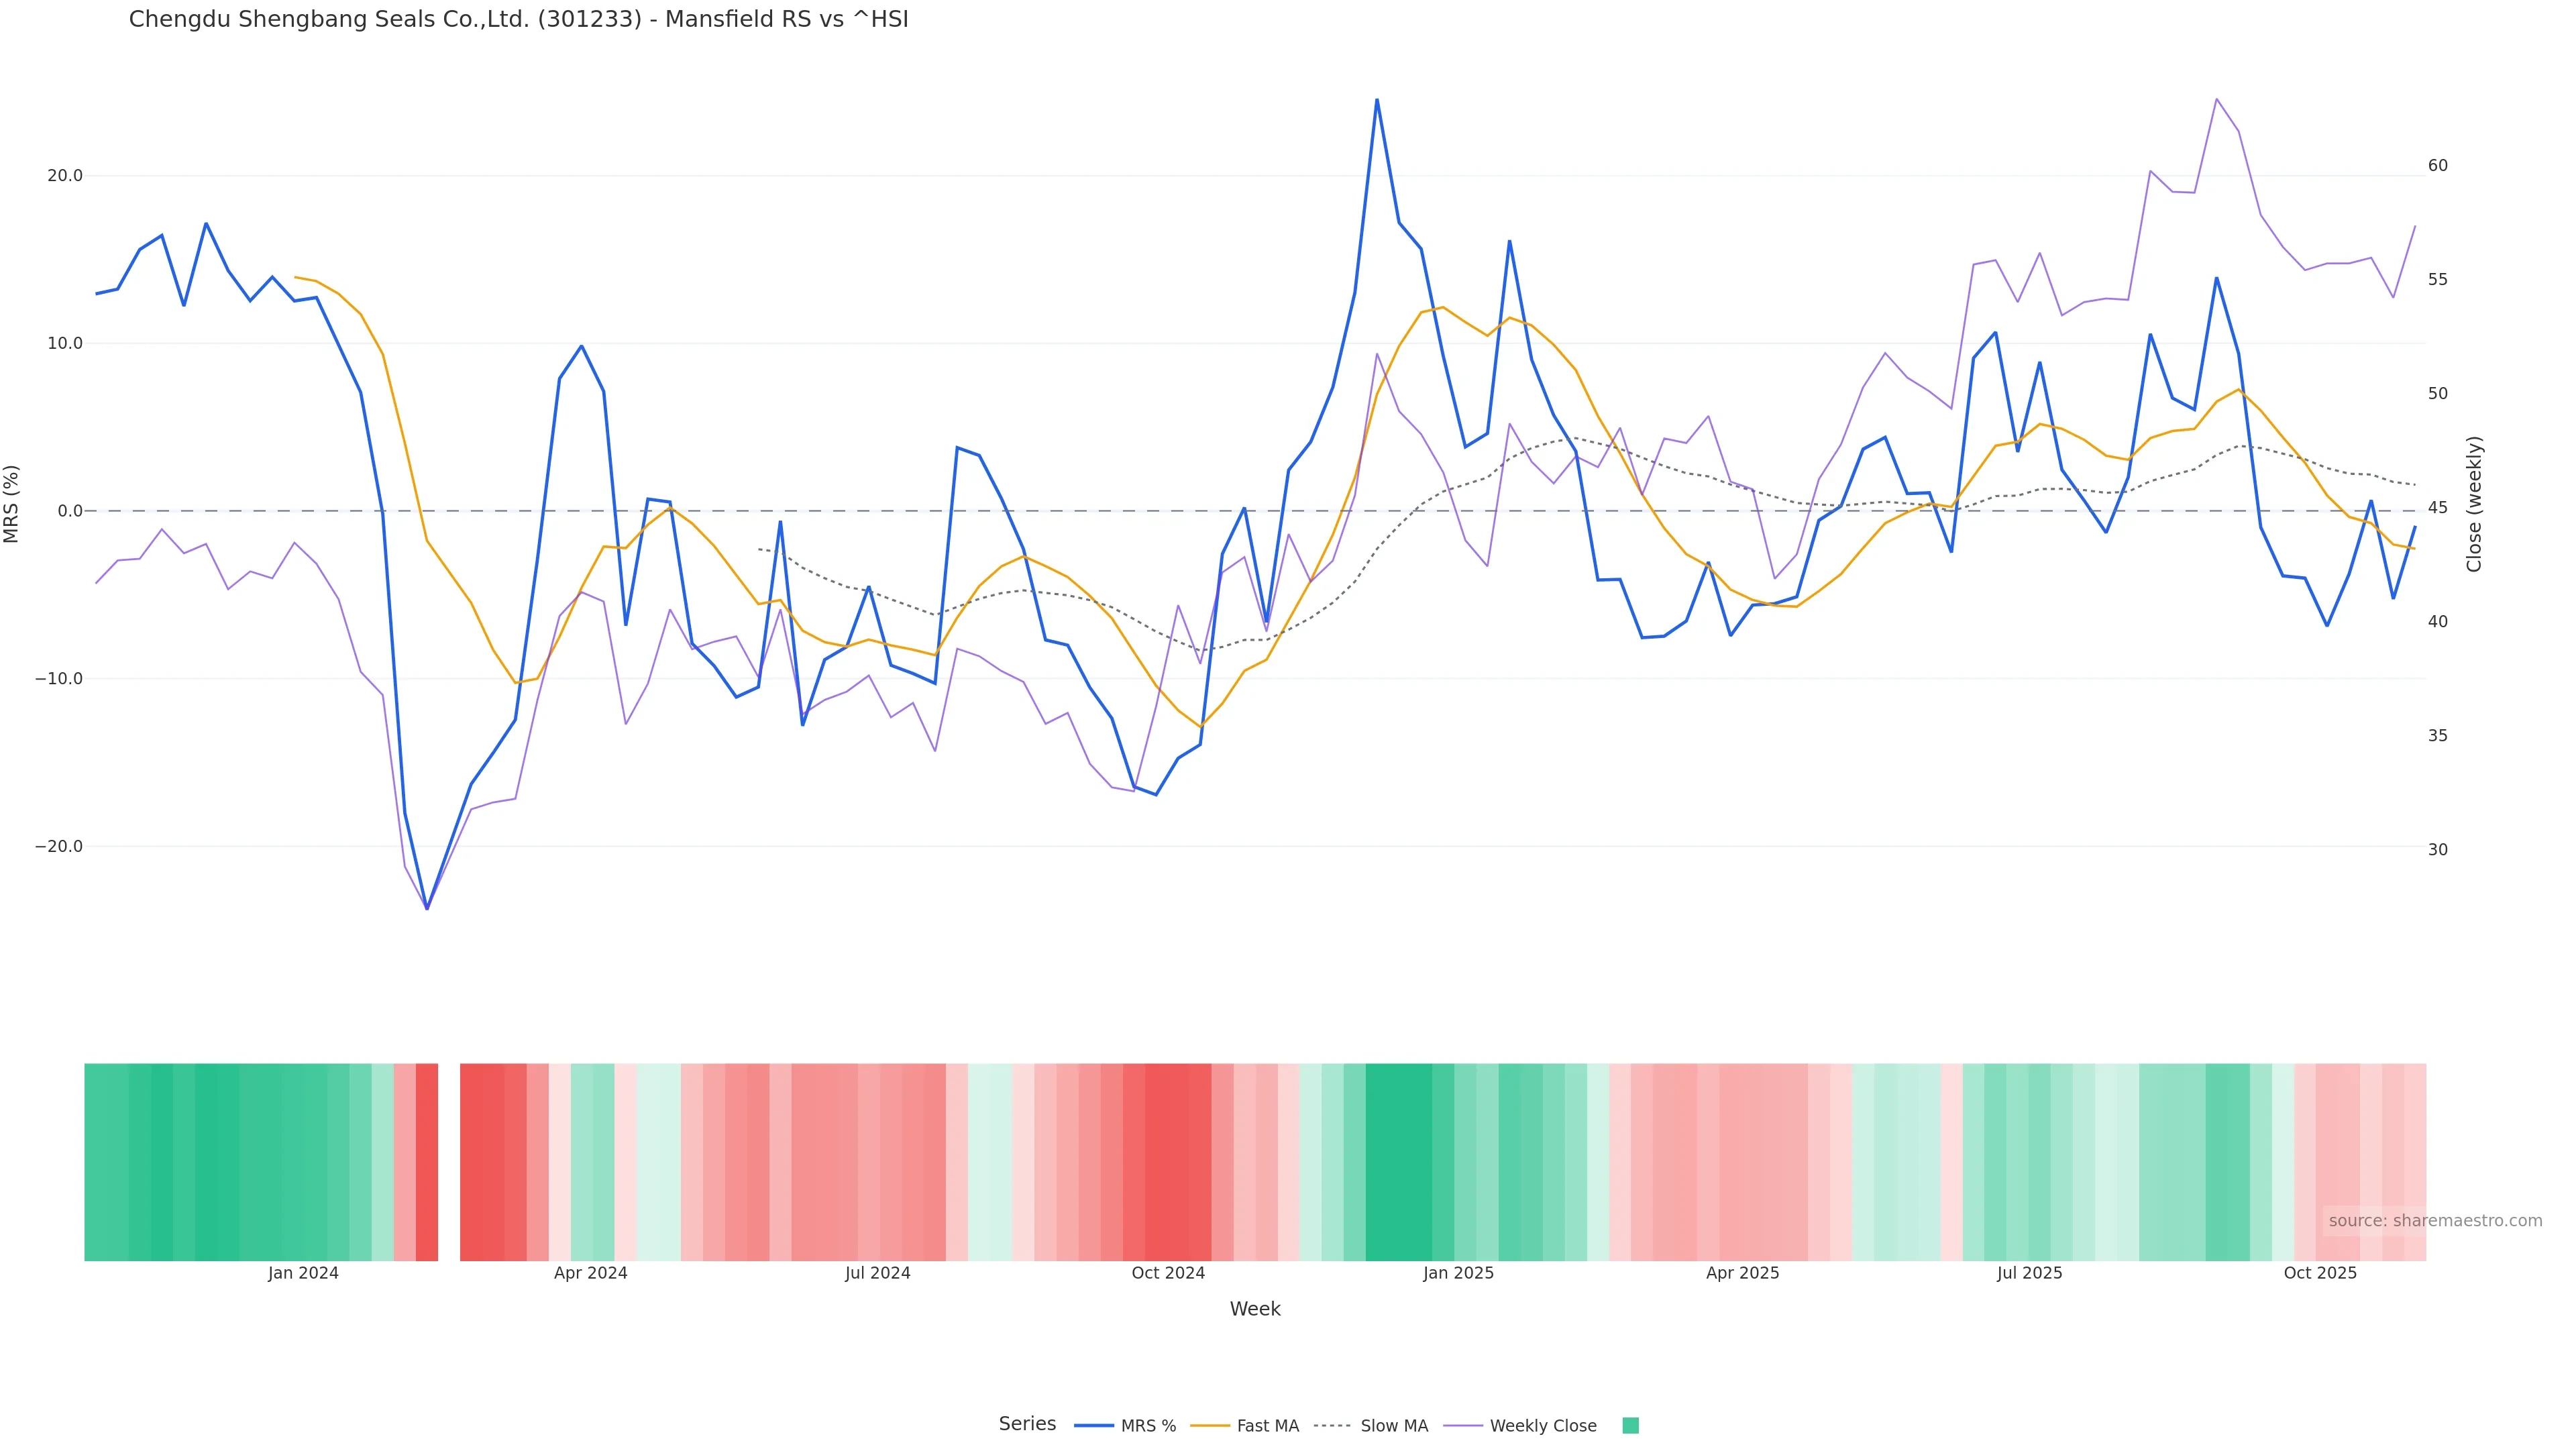Click the highest blue MRS peak point
Image resolution: width=2576 pixels, height=1449 pixels.
point(1376,100)
